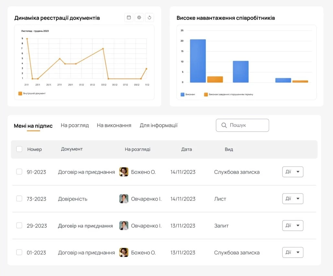Click Овчаренко І. avatar in row 73-2023
Screen dimensions: 333x276
(x=124, y=199)
